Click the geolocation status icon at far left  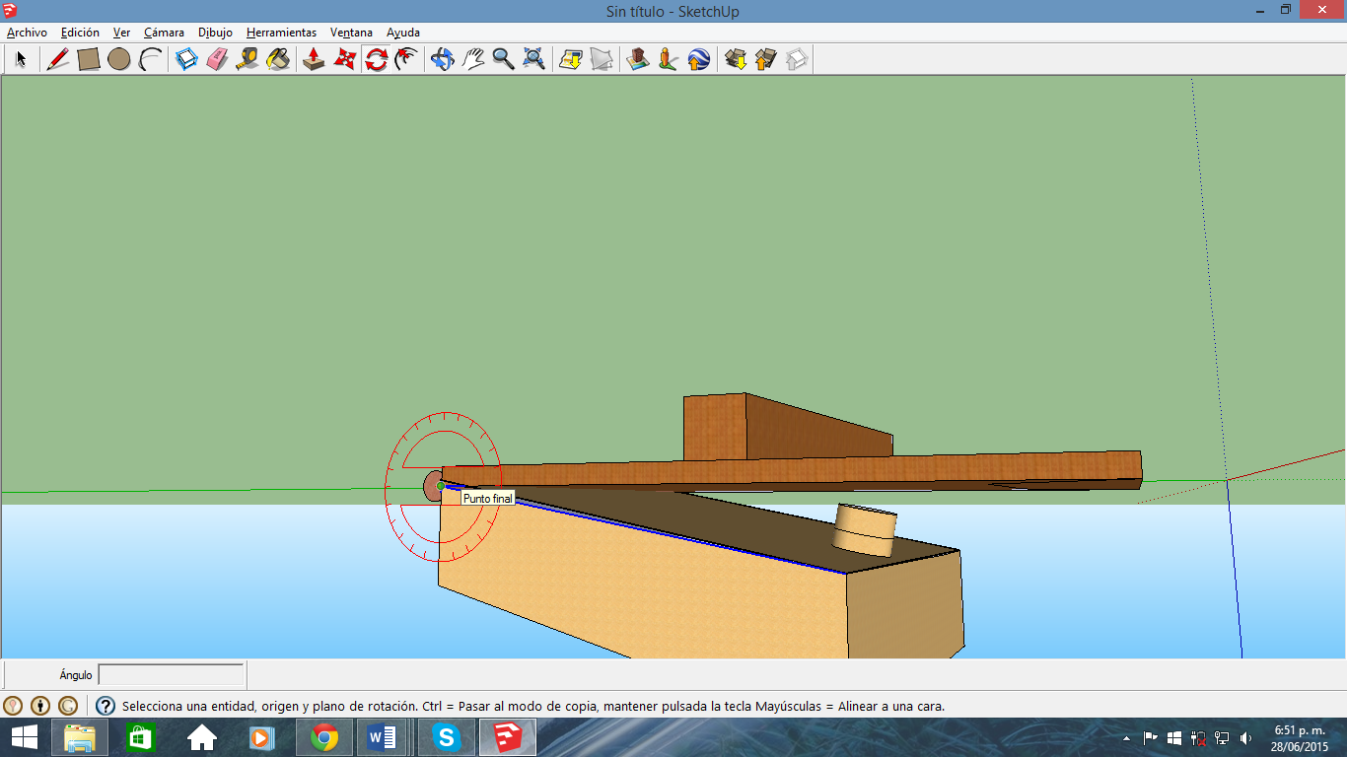click(13, 706)
